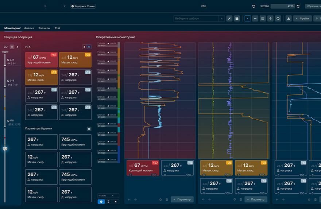Switch to the Мониторинг tab
321x209 pixels.
click(12, 28)
